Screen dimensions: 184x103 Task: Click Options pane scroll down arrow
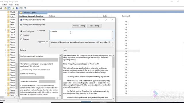tap(60, 96)
